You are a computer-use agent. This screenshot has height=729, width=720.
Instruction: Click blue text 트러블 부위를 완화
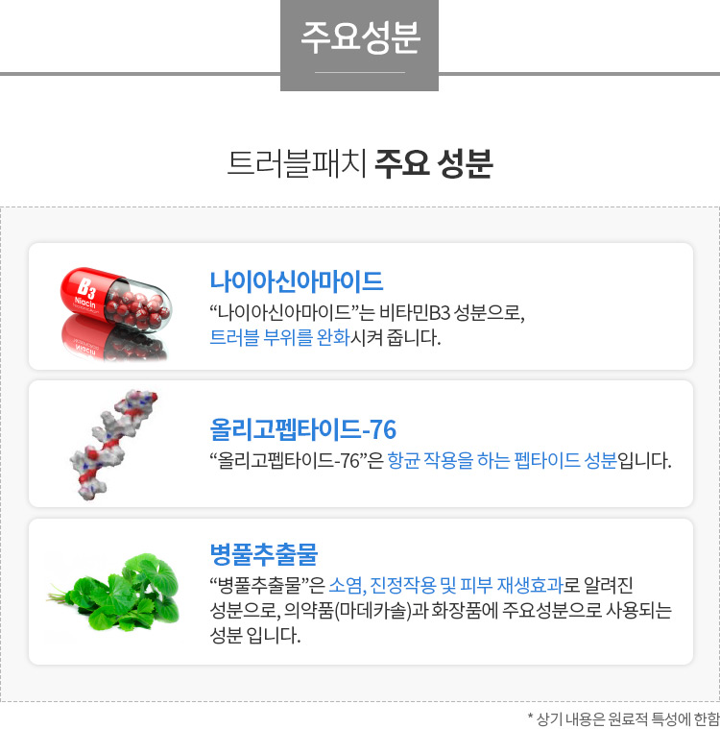coord(279,337)
